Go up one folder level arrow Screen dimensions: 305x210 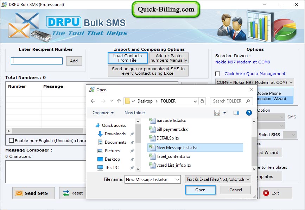pyautogui.click(x=119, y=101)
